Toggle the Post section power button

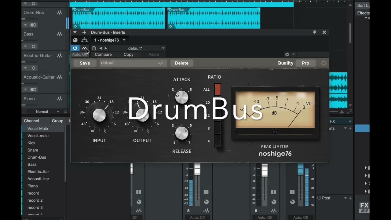[319, 198]
